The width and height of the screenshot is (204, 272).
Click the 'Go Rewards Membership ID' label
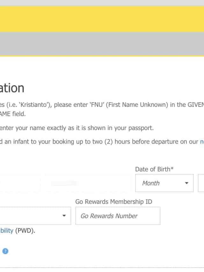113,202
